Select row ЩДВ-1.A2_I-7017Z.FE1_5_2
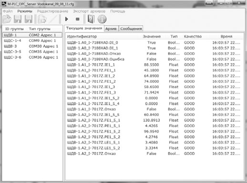Image resolution: width=247 pixels, height=183 pixels. click(x=154, y=131)
